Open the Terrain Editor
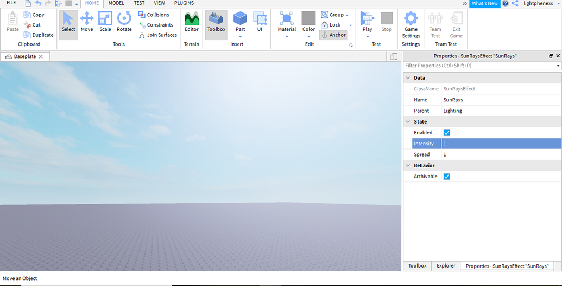The image size is (562, 286). point(191,22)
